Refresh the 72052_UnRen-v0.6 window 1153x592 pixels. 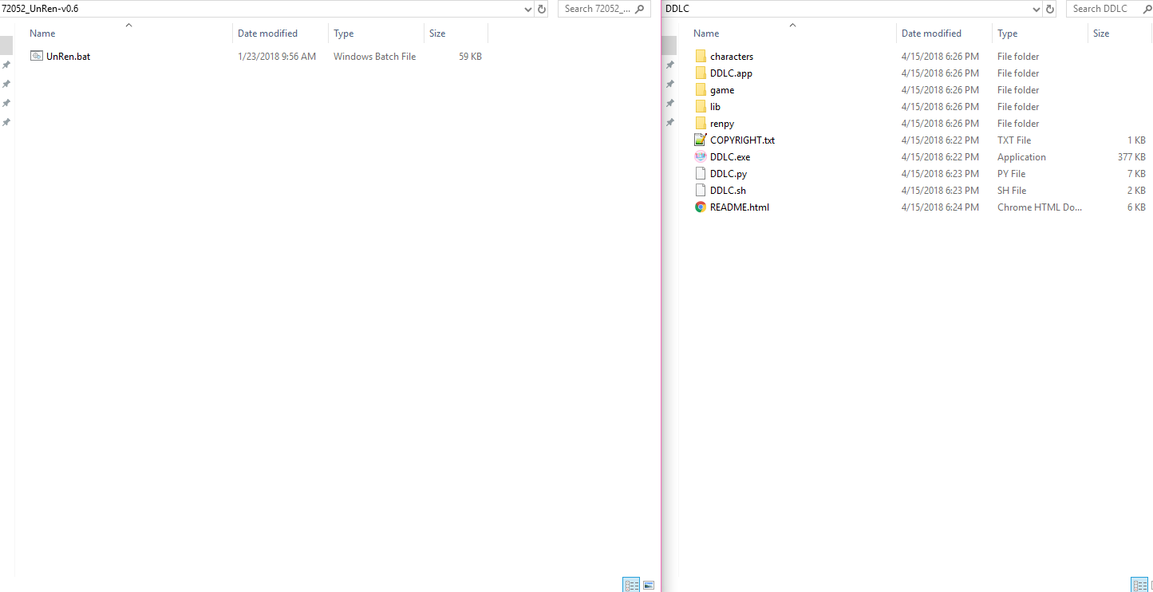tap(542, 9)
